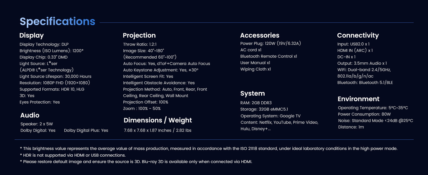The image size is (428, 175).
Task: Select the Throw Ratio 1.2:1 text
Action: tap(140, 44)
